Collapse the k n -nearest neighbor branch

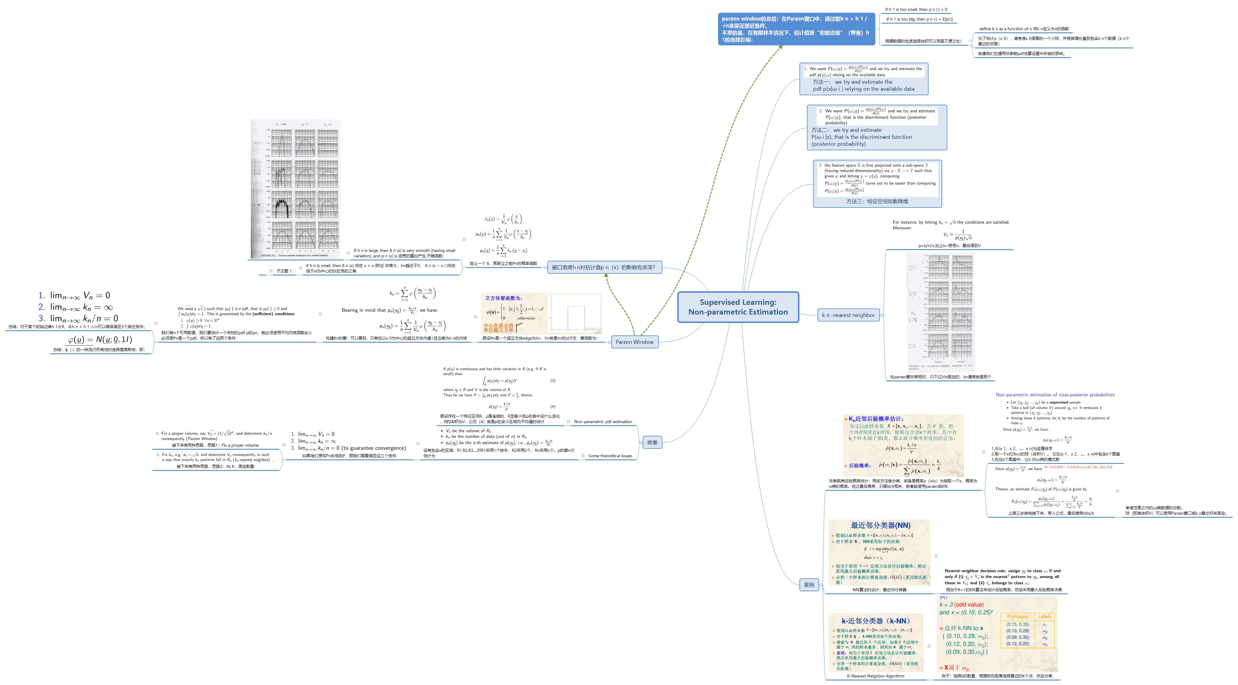882,315
